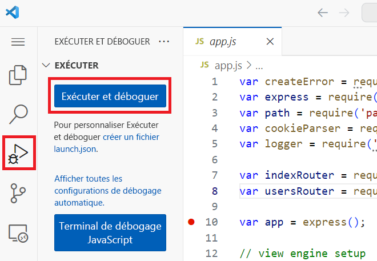Image resolution: width=377 pixels, height=261 pixels.
Task: Collapse the EXÉCUTER section
Action: point(46,65)
